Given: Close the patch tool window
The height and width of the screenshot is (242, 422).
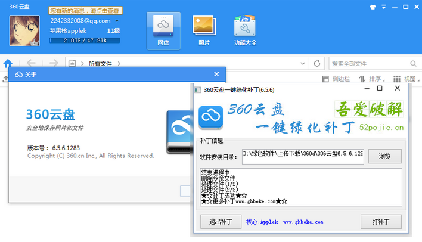Looking at the screenshot, I should click(397, 88).
